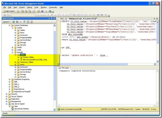The height and width of the screenshot is (118, 162).
Task: Open the Window menu
Action: tap(43, 8)
